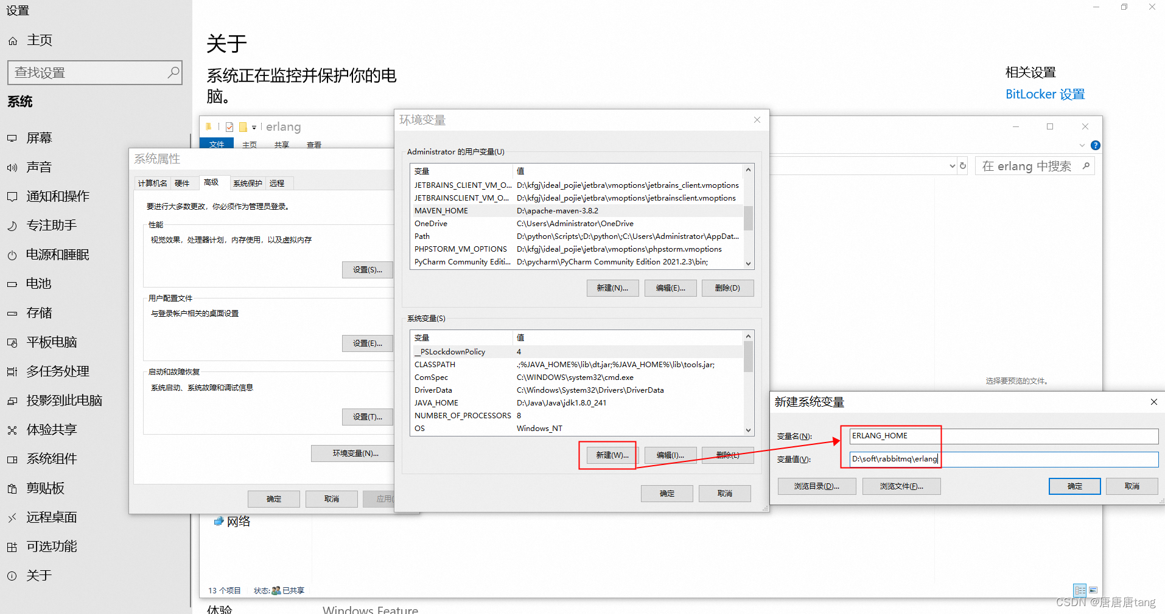Click 确定 in 环境变量 dialog
The height and width of the screenshot is (614, 1165).
click(x=667, y=494)
